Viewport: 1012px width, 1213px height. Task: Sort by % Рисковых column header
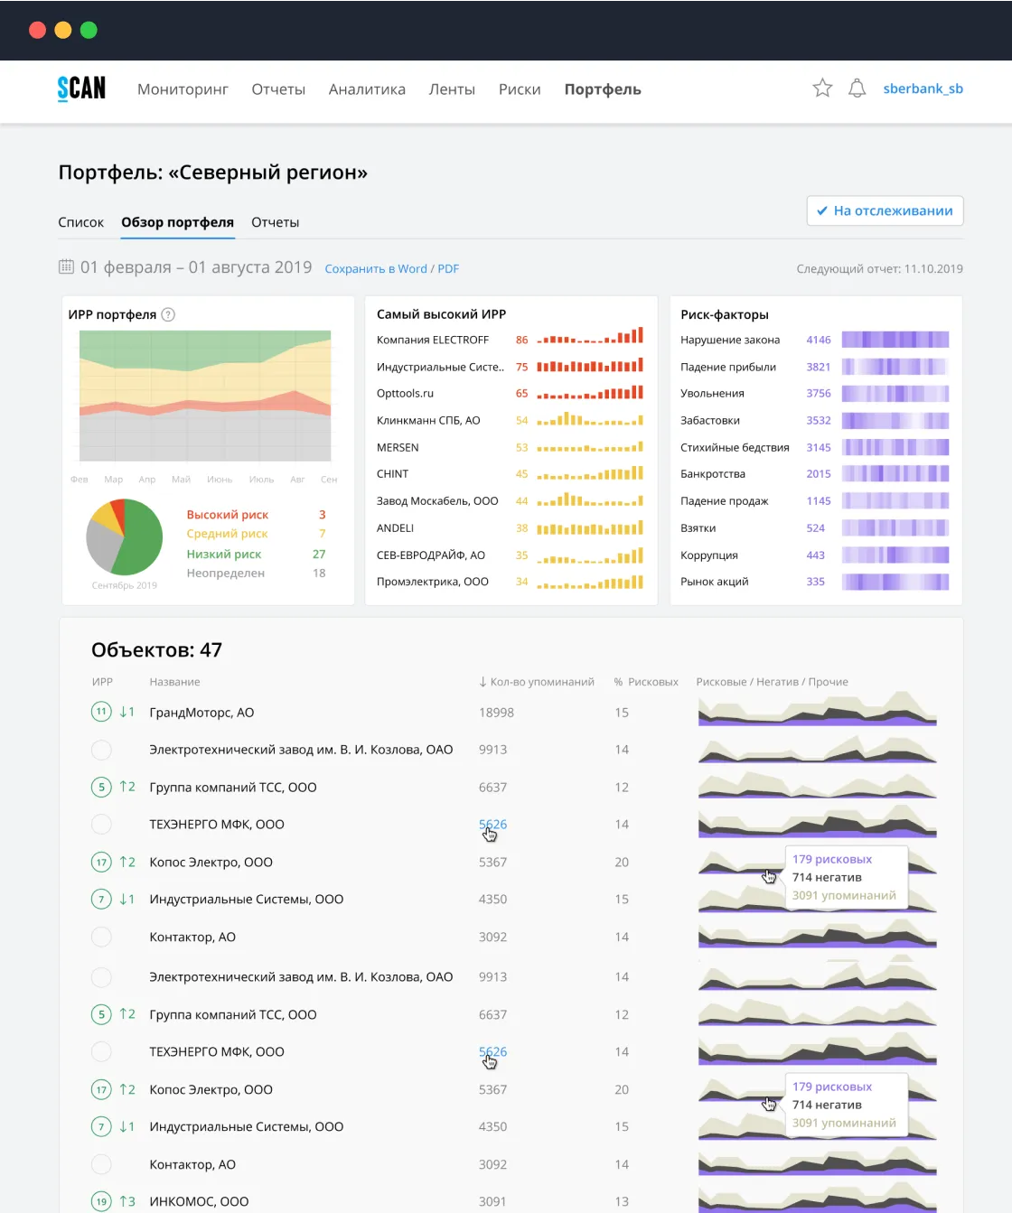click(x=646, y=682)
